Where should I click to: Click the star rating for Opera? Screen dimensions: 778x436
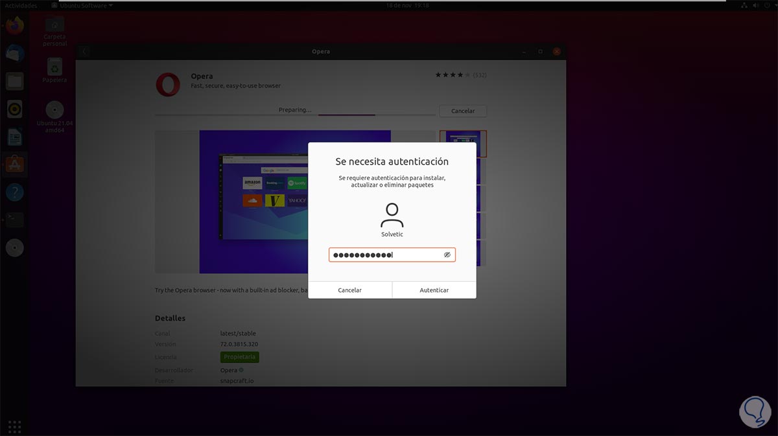453,75
